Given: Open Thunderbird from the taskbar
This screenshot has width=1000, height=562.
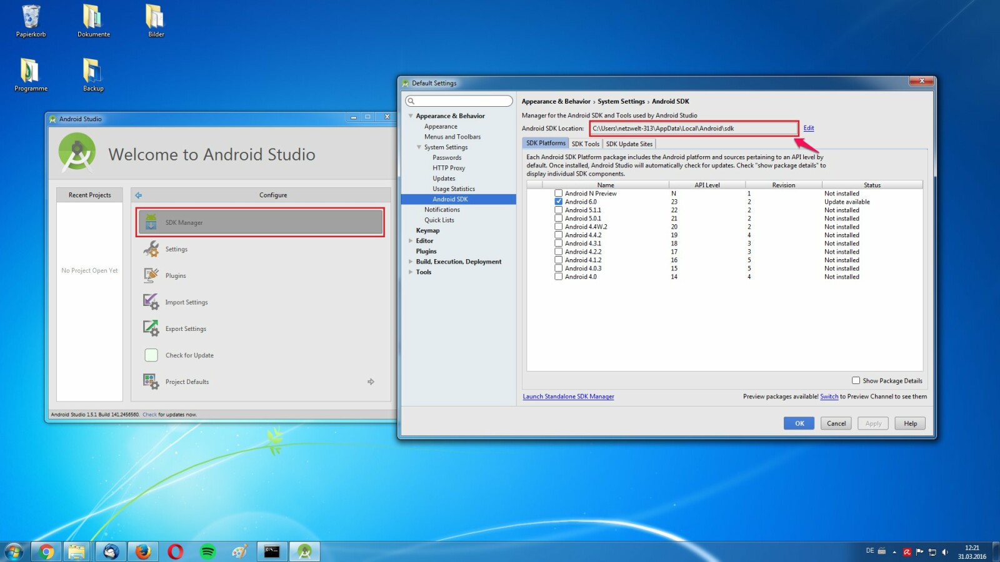Looking at the screenshot, I should coord(111,551).
